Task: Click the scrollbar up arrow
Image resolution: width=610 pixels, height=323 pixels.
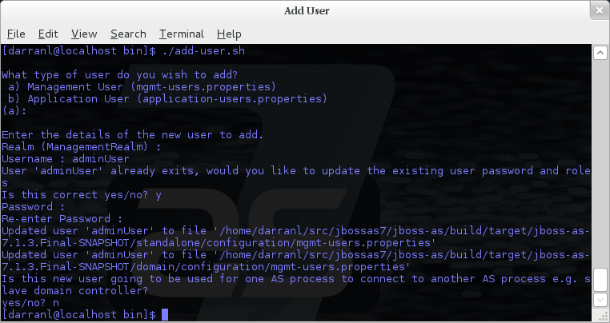Action: point(600,52)
